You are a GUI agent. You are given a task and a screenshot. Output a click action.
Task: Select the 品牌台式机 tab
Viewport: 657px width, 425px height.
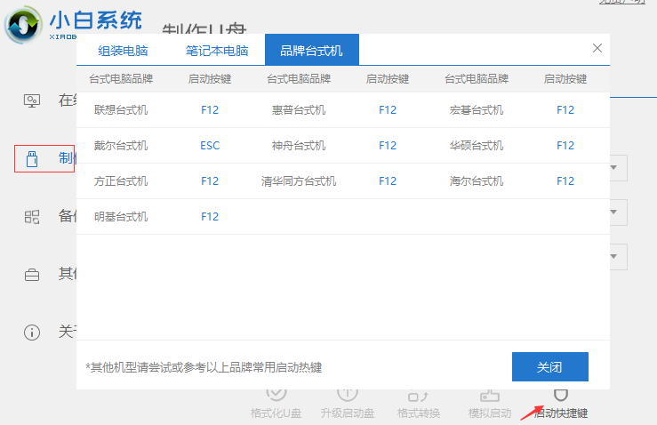click(311, 50)
